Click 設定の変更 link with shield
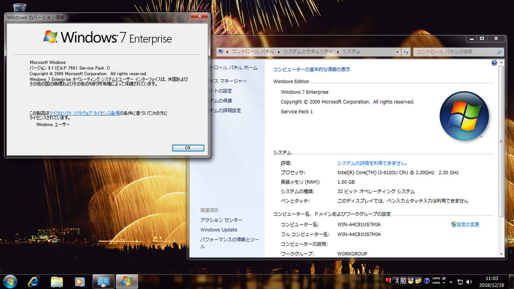 coord(465,224)
